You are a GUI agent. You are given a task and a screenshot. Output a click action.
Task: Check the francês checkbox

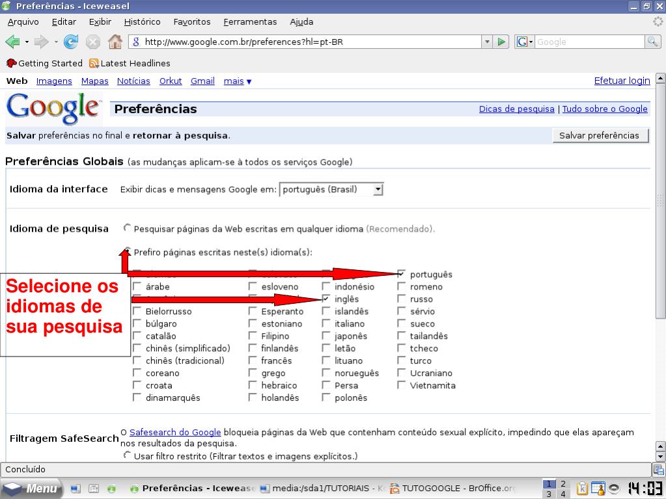coord(253,360)
